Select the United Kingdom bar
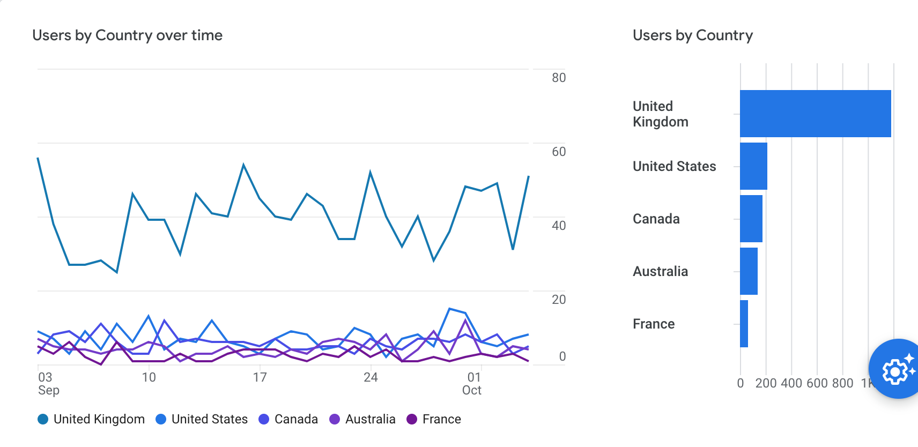Viewport: 918px width, 447px height. coord(815,114)
